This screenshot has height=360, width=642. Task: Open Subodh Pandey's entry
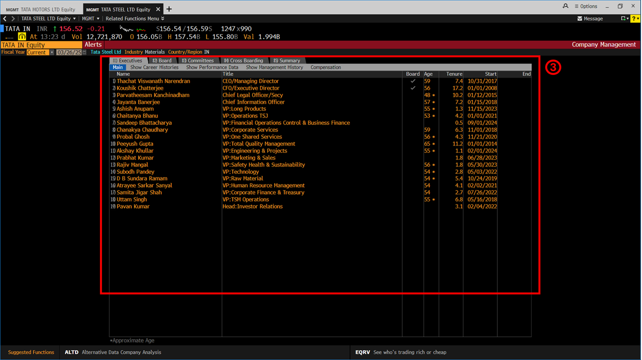pos(135,172)
